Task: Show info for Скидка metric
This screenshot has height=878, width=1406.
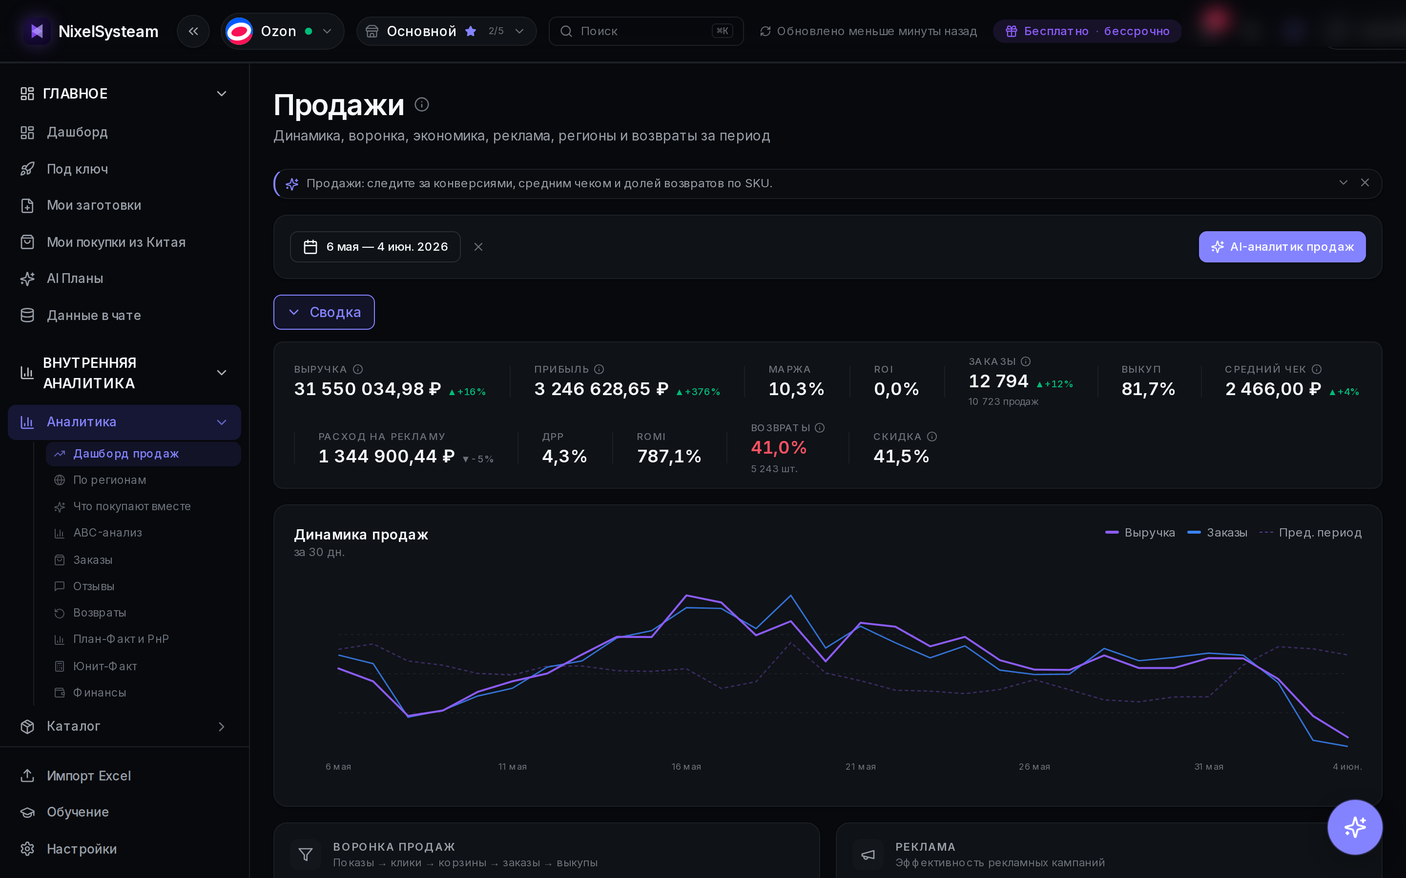Action: (932, 437)
